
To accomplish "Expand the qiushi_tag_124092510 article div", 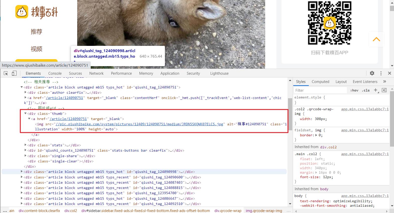I will tap(22, 204).
